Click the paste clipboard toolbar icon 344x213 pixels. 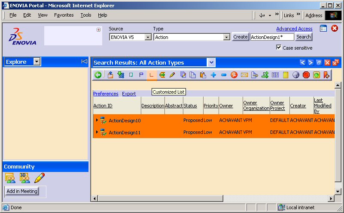click(203, 75)
